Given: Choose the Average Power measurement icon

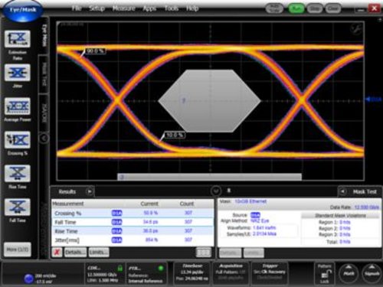Looking at the screenshot, I should (18, 106).
